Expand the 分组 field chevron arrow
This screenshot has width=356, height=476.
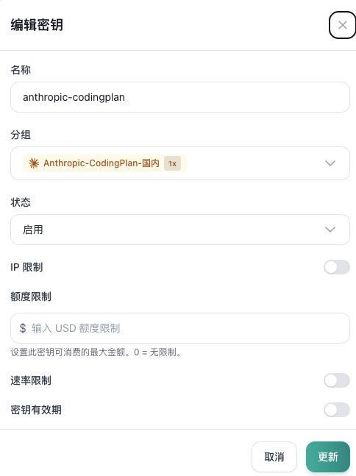(x=330, y=163)
